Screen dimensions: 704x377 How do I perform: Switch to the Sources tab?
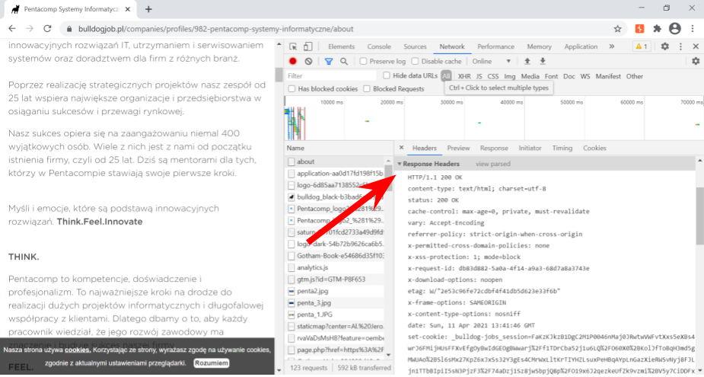click(x=415, y=46)
